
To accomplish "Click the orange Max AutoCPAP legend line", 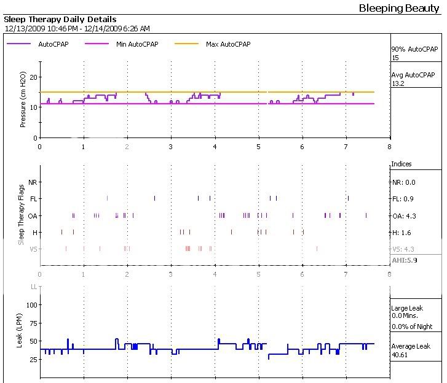I will (x=188, y=44).
